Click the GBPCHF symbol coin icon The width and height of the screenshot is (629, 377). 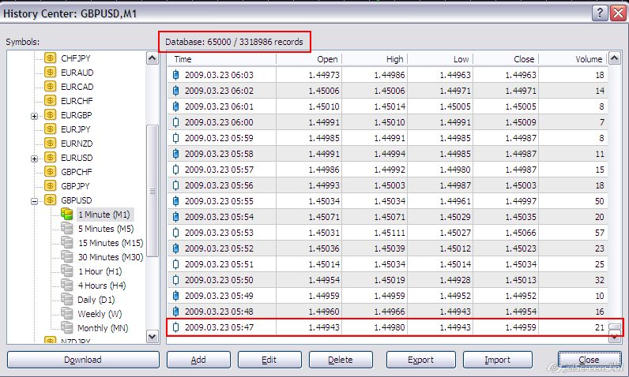point(50,172)
